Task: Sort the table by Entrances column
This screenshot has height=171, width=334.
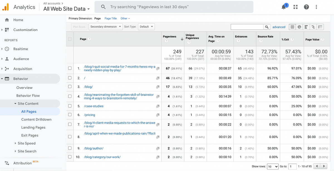Action: point(241,36)
